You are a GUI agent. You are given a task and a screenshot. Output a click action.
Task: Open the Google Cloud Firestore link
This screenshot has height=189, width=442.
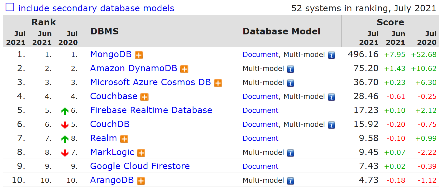pyautogui.click(x=140, y=166)
